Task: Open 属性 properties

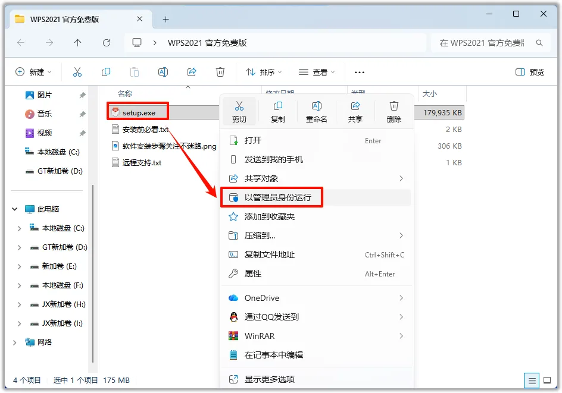Action: (317, 274)
